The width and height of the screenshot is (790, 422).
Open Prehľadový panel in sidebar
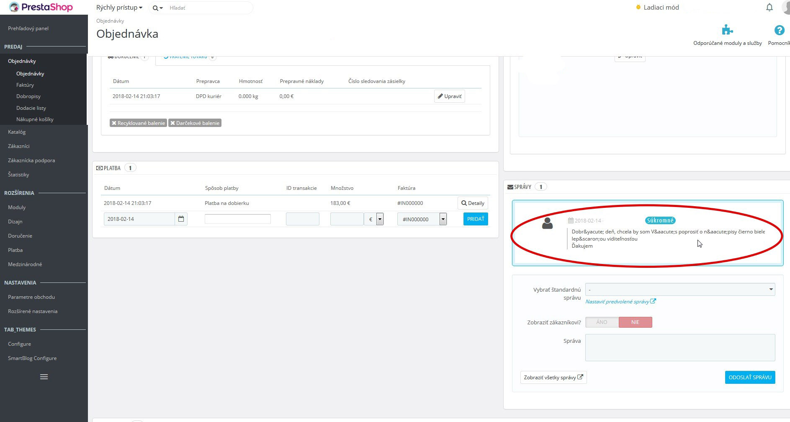pos(28,28)
